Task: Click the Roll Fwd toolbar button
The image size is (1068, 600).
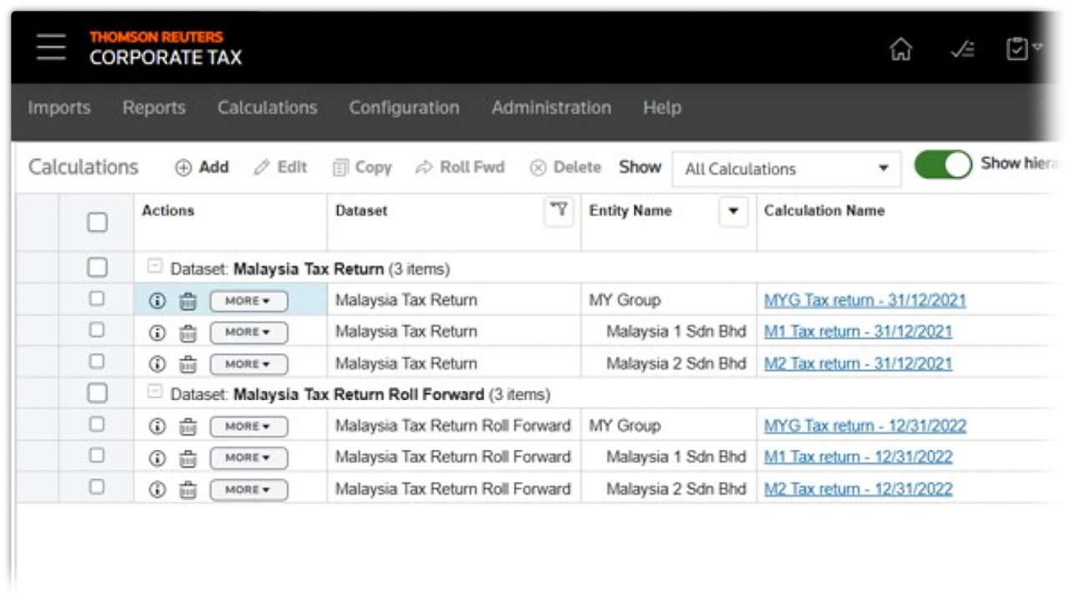Action: pyautogui.click(x=461, y=167)
